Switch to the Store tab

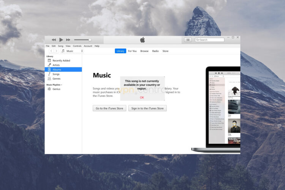click(165, 51)
